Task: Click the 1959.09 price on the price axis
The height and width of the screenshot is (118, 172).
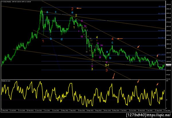Action: click(169, 5)
